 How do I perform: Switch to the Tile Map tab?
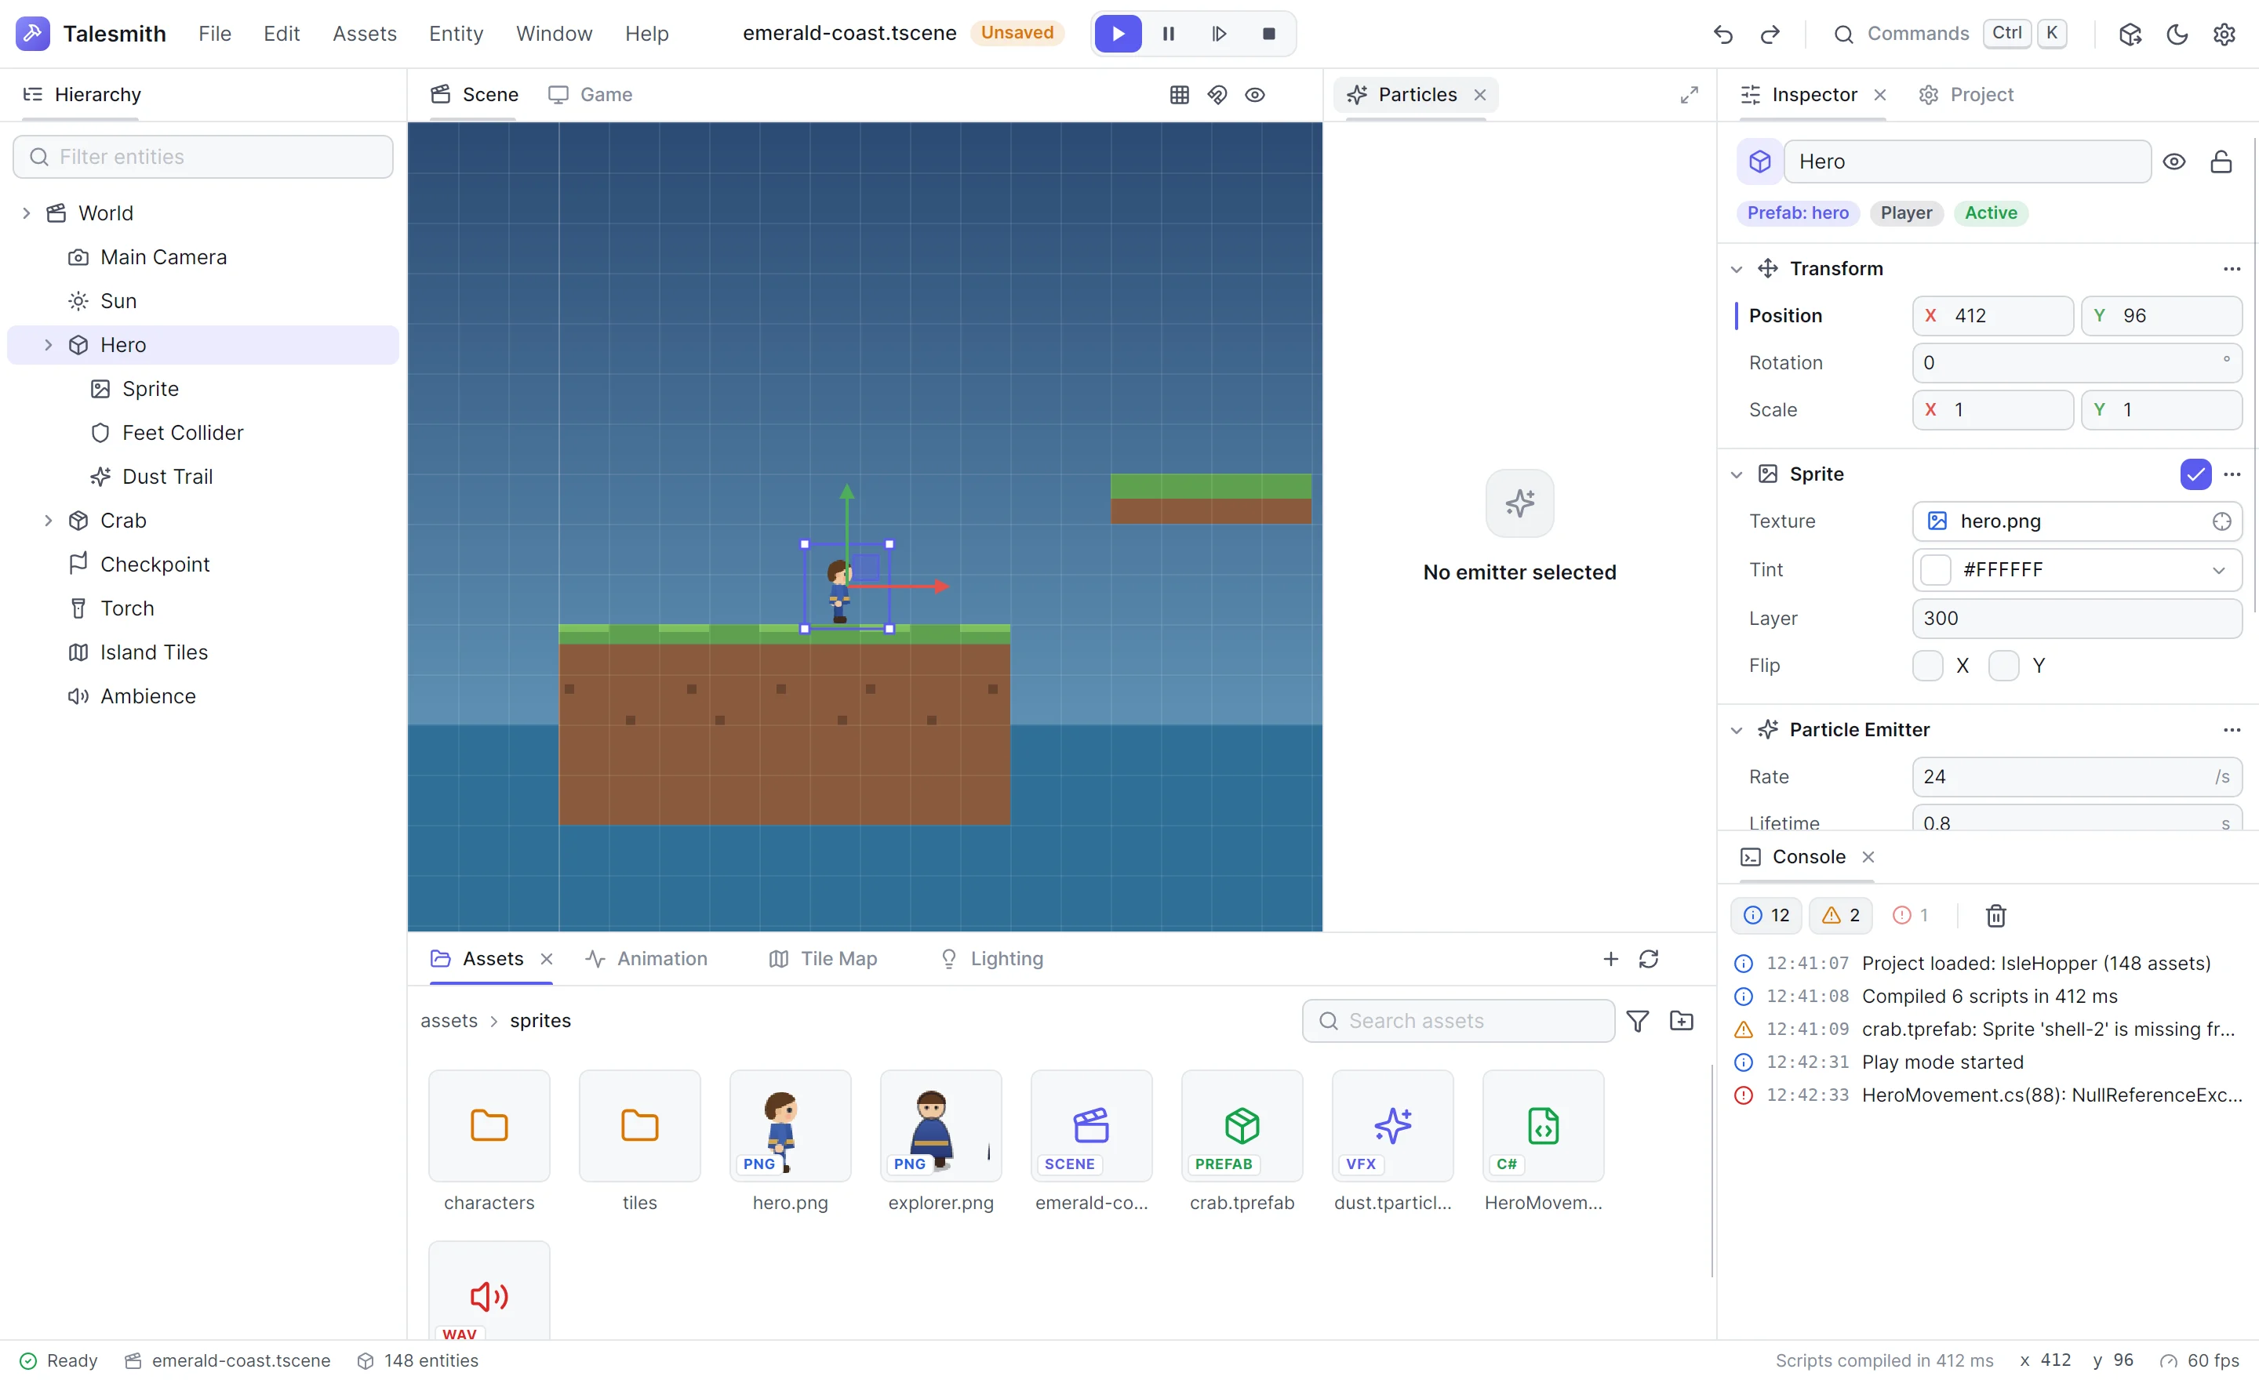click(x=824, y=958)
